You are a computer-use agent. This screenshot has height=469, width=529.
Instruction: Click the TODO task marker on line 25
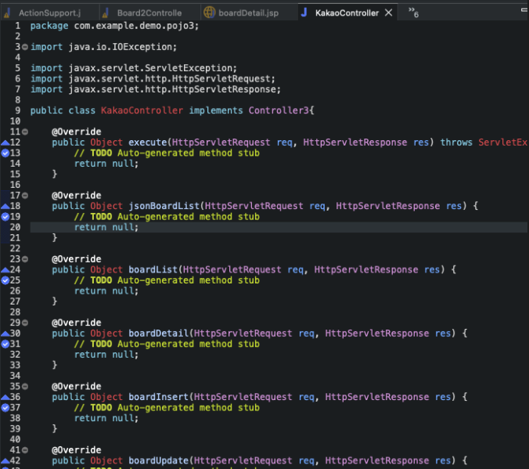pyautogui.click(x=5, y=280)
